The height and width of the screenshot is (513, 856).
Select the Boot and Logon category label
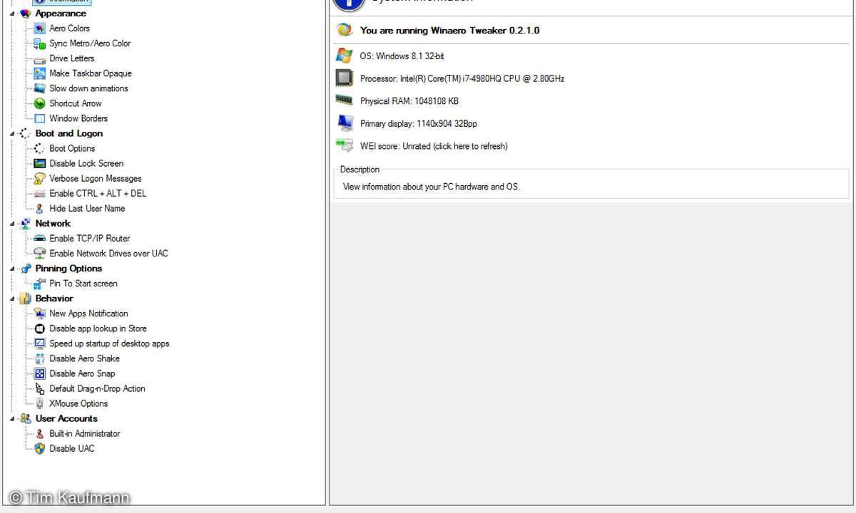click(x=69, y=133)
